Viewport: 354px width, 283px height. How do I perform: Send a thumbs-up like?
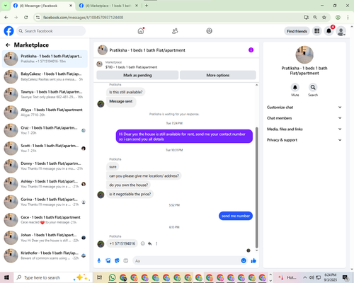tap(253, 260)
